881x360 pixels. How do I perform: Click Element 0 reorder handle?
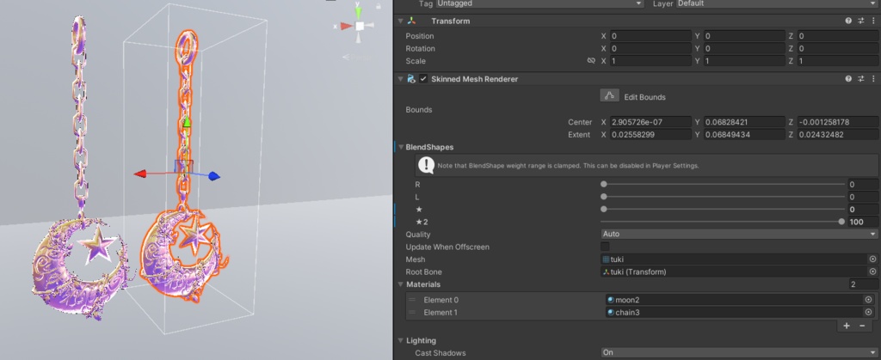coord(412,300)
